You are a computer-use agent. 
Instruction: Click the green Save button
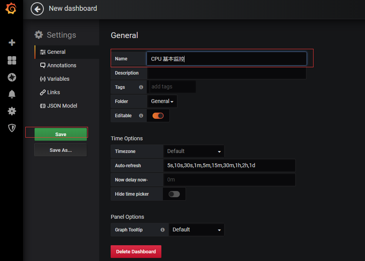[61, 134]
